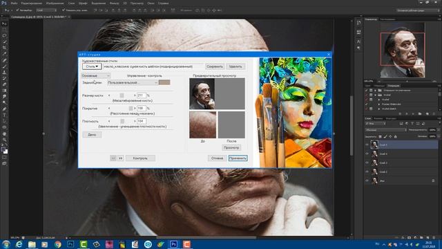This screenshot has height=249, width=442.
Task: Expand the Vrubel sketch action
Action: click(379, 109)
